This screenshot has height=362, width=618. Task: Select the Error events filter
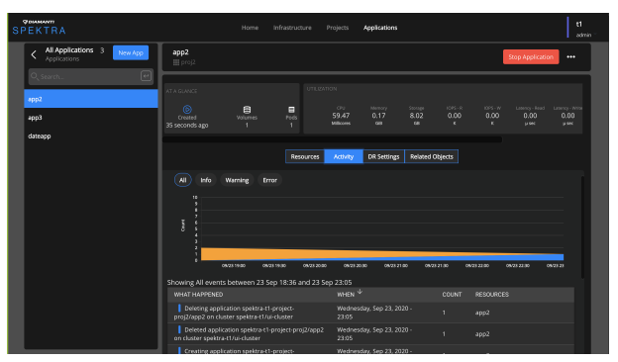[x=270, y=180]
